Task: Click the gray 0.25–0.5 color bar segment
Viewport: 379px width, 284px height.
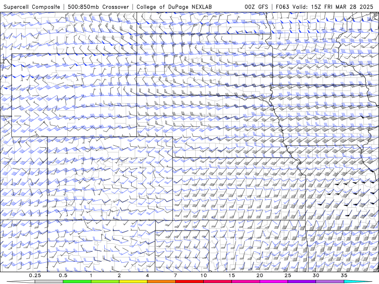Action: (x=49, y=282)
